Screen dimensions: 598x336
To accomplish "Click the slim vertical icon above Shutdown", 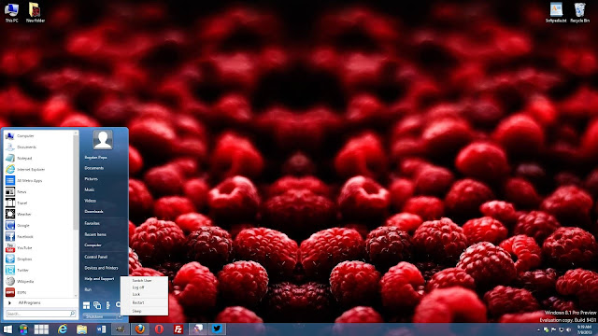I will tap(108, 305).
